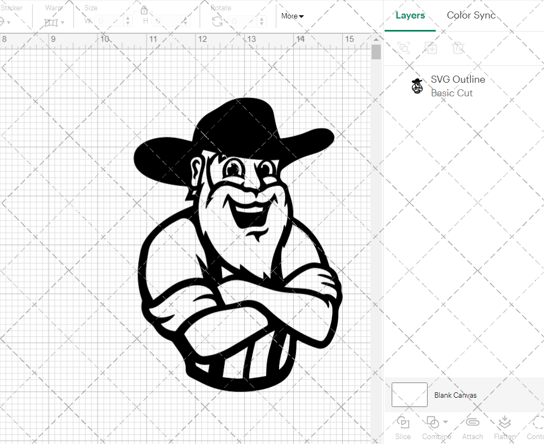Image resolution: width=544 pixels, height=444 pixels.
Task: Switch to the Color Sync tab
Action: [471, 15]
